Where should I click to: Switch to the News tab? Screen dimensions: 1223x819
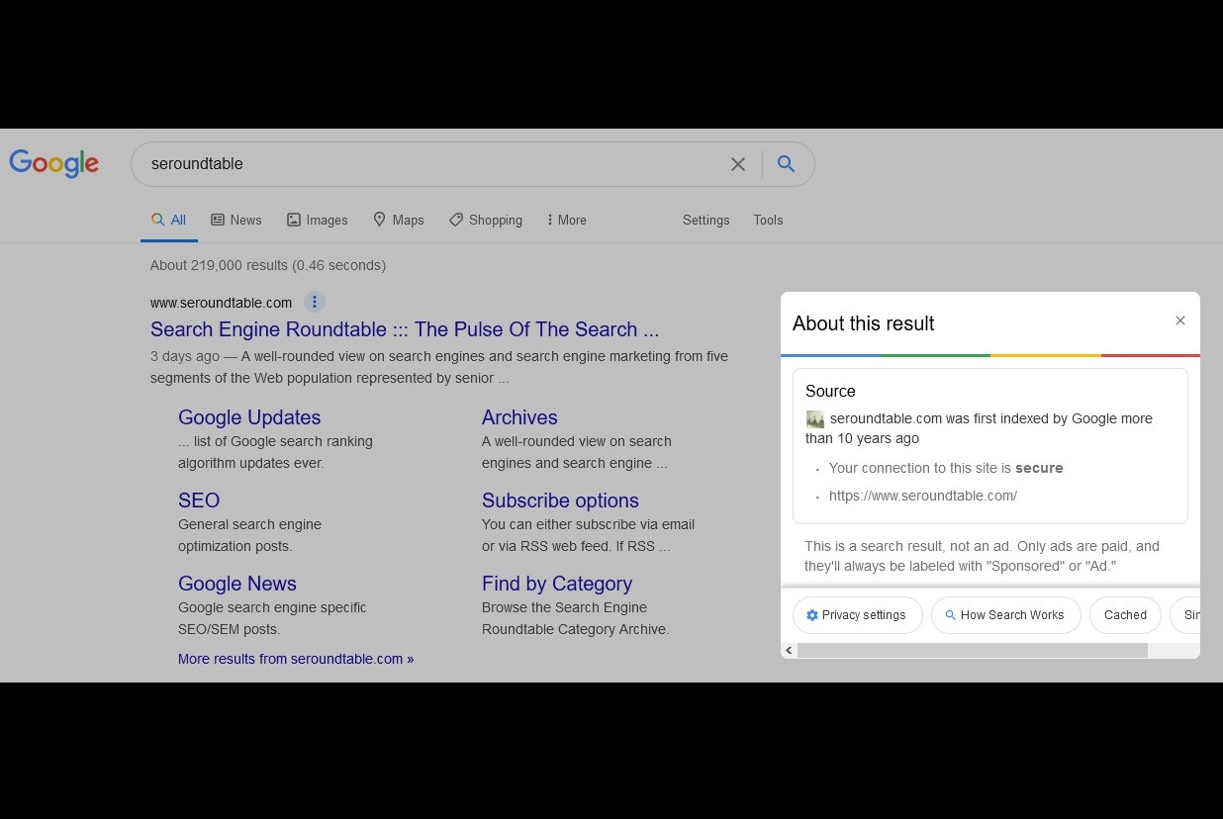point(236,219)
